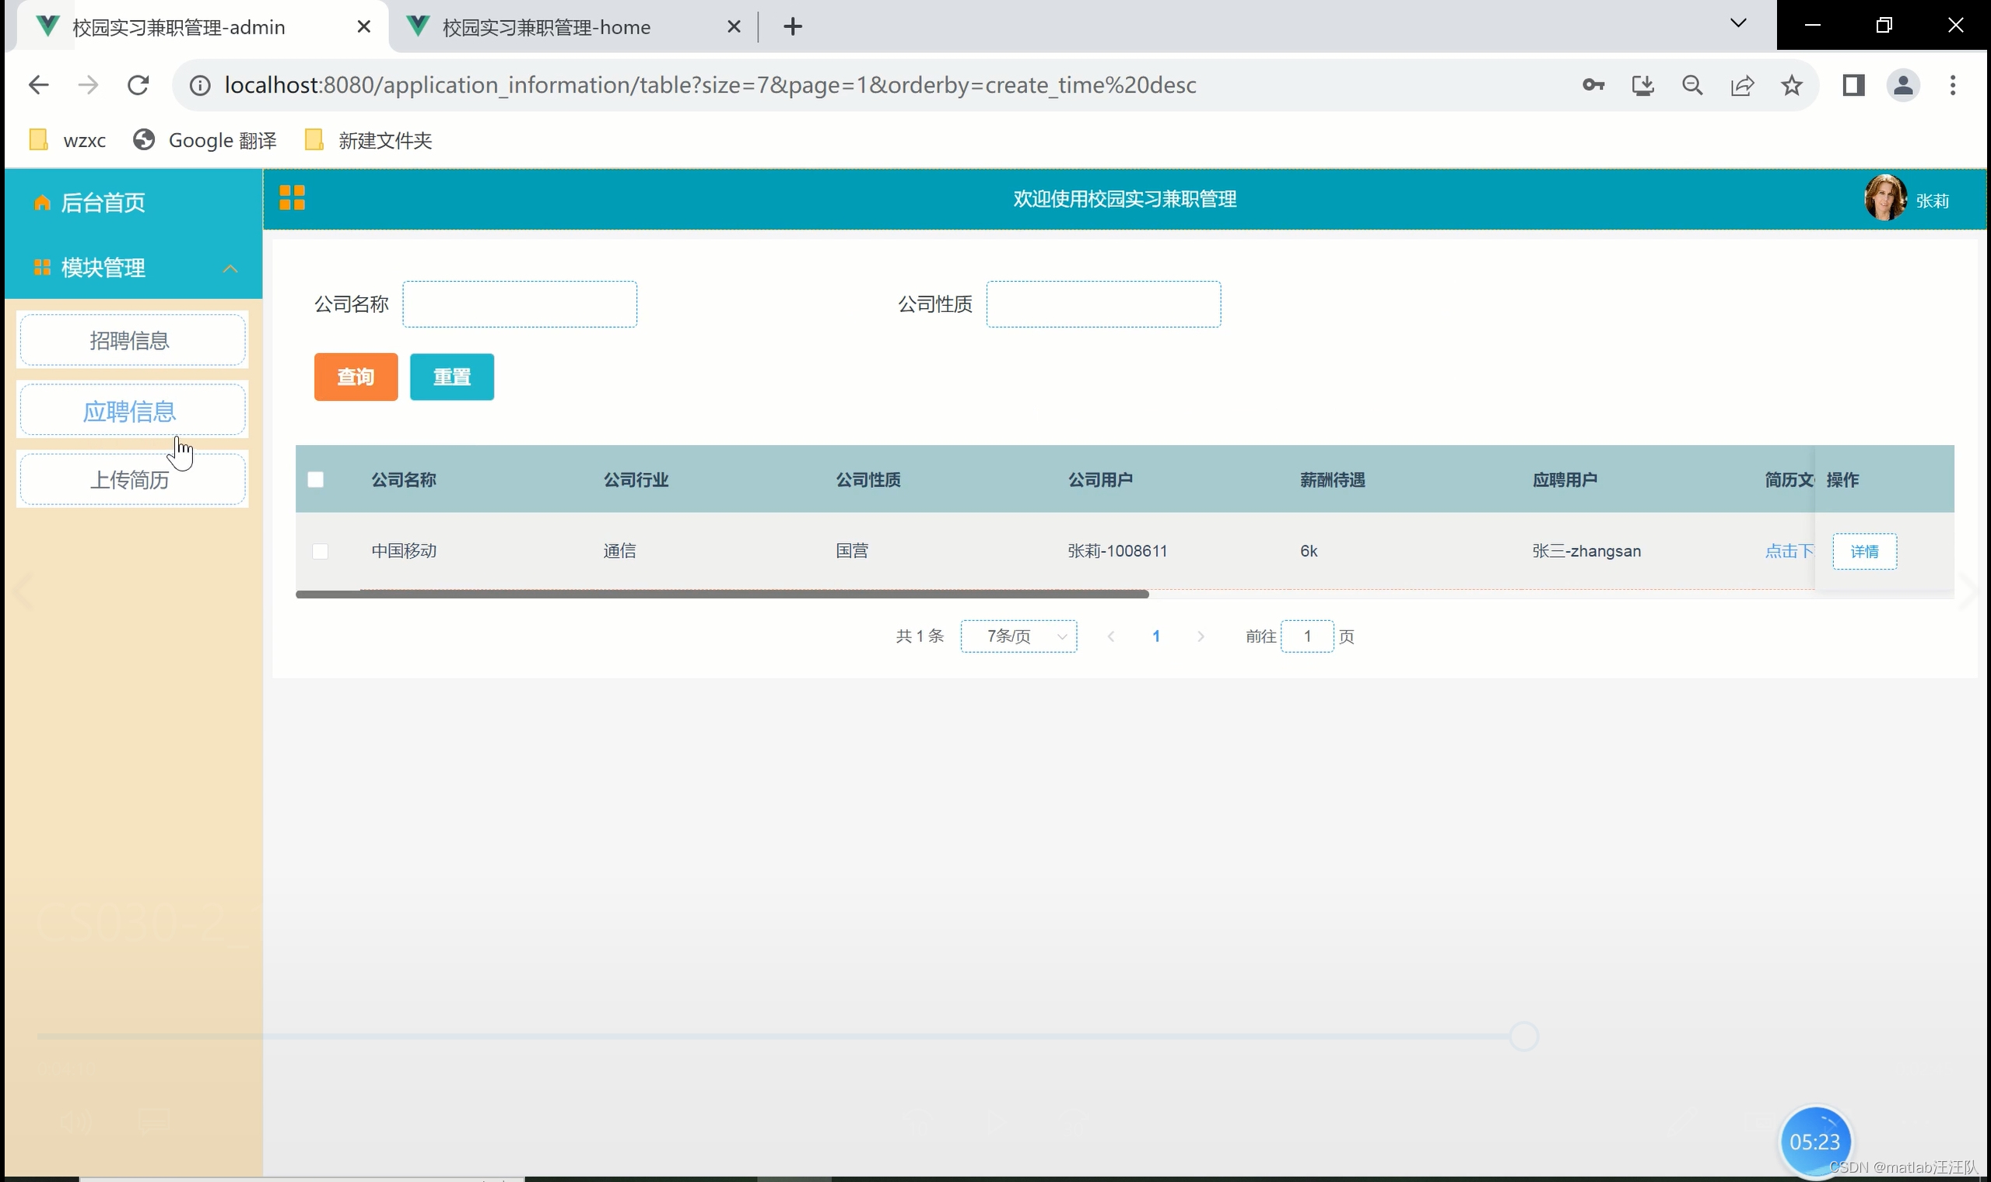Open the tab search dropdown arrow

click(x=1737, y=24)
